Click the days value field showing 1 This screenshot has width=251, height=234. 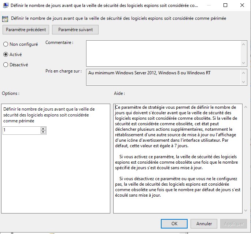21,130
